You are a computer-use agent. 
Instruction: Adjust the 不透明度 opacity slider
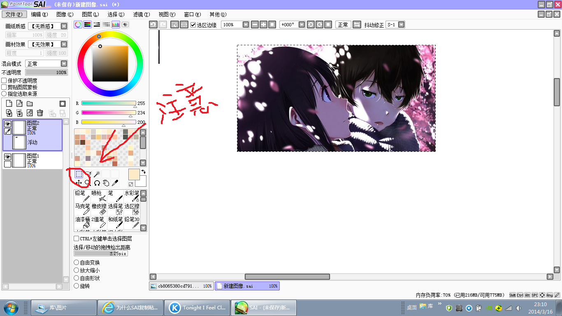point(46,72)
